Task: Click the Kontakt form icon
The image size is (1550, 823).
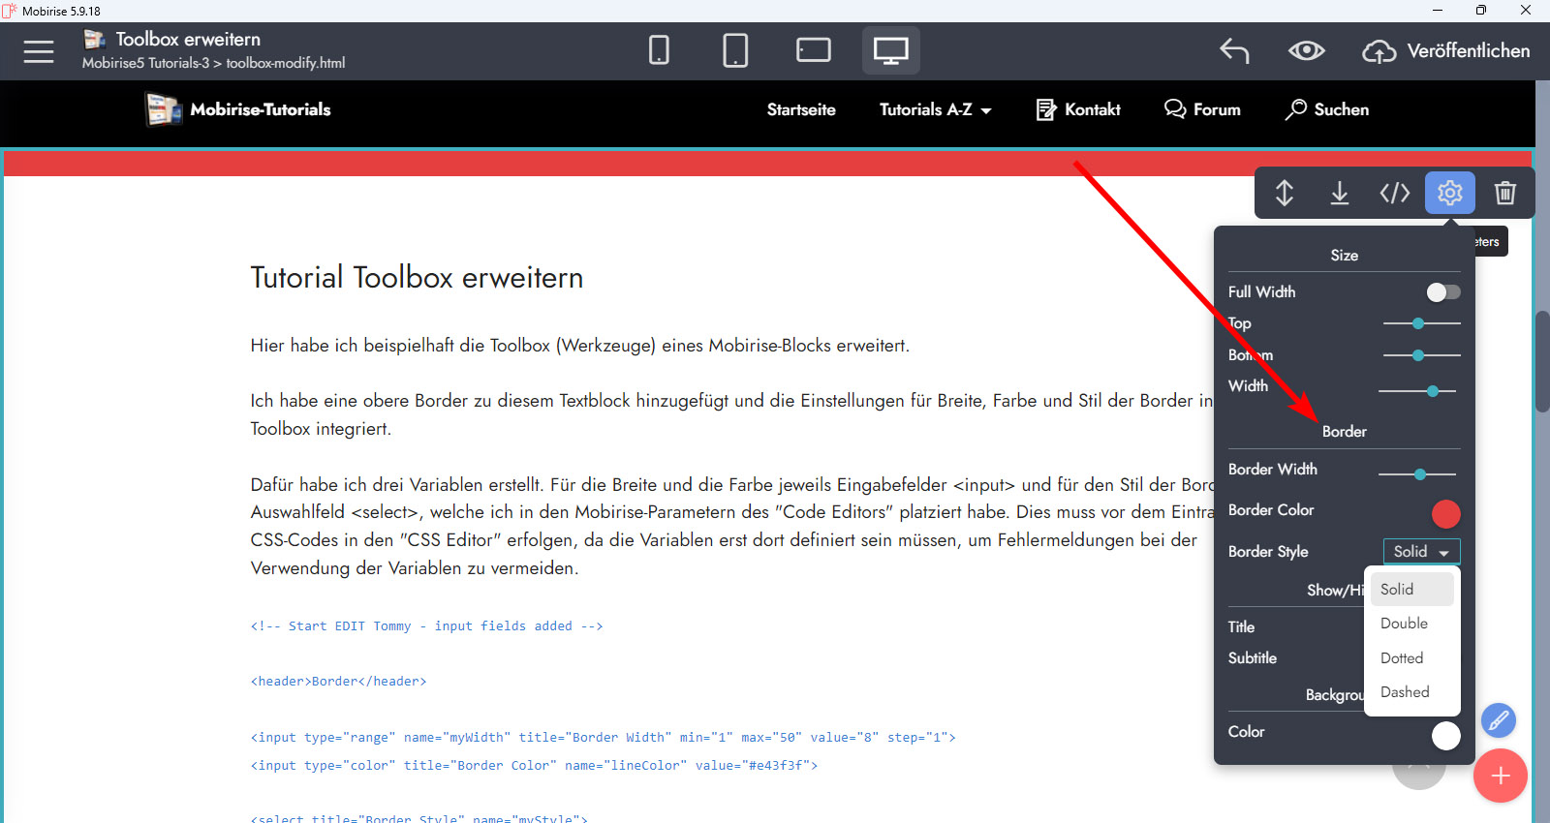Action: [1046, 109]
